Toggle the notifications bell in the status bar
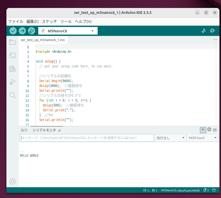 click(204, 190)
